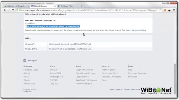This screenshot has height=100, width=179.
Task: Click 'See this in the share dialog' link
Action: pyautogui.click(x=134, y=30)
